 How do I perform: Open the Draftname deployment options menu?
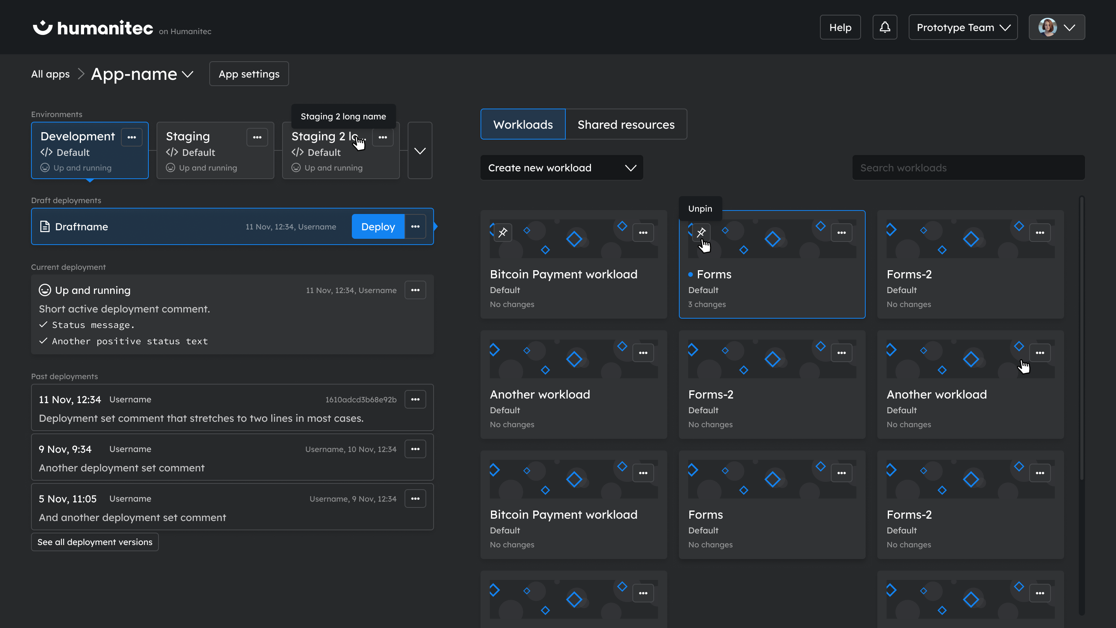(x=415, y=226)
